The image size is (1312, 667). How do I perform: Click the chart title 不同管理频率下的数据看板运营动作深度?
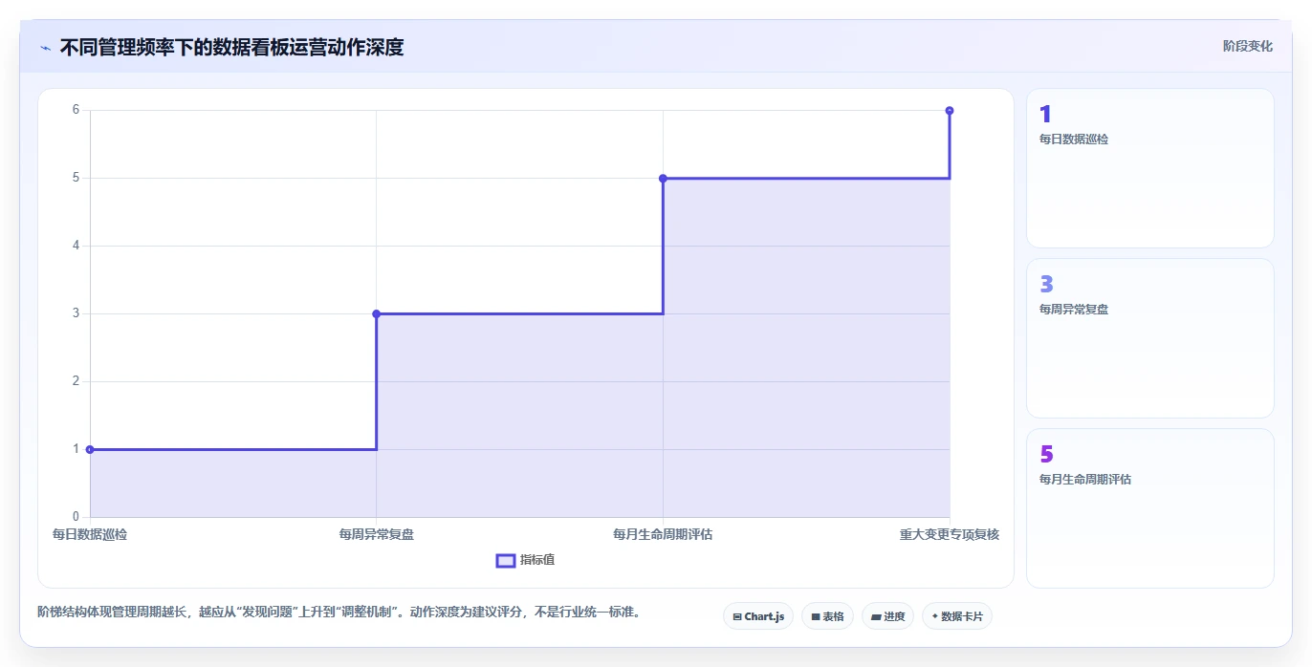231,47
